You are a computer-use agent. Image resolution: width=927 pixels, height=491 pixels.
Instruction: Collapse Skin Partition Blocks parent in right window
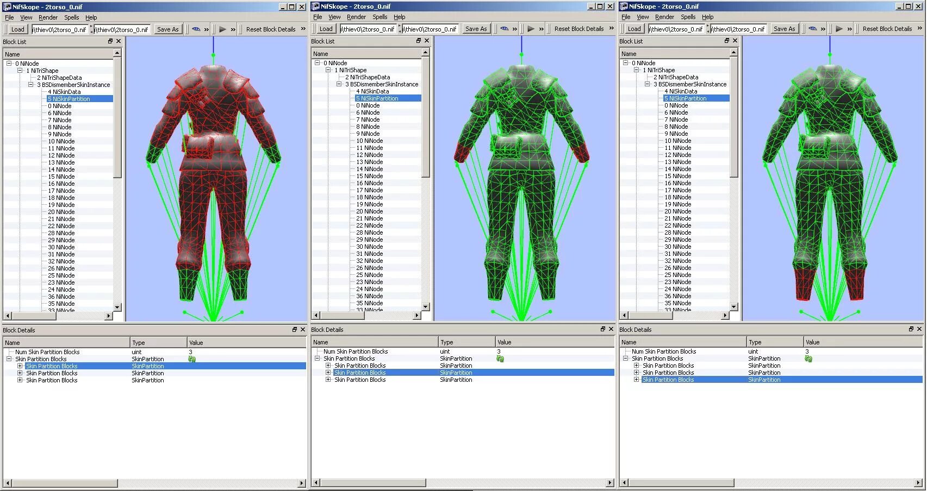(x=626, y=358)
